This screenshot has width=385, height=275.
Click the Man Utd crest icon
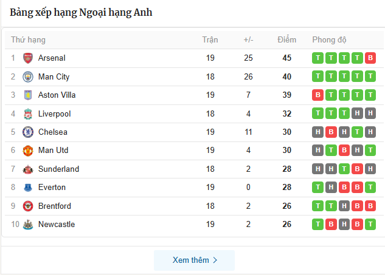tap(28, 151)
